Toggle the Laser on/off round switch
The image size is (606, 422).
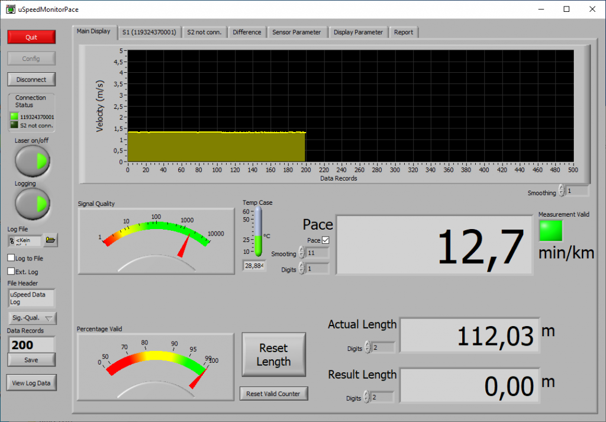32,160
